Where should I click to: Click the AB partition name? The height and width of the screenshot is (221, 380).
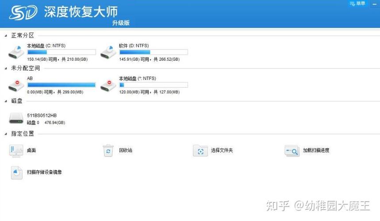point(30,78)
